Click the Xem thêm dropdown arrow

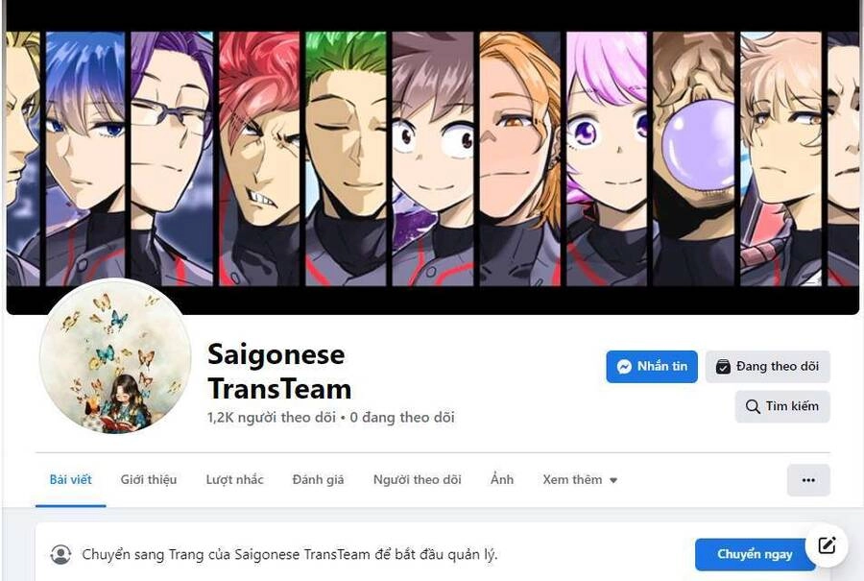click(x=613, y=481)
